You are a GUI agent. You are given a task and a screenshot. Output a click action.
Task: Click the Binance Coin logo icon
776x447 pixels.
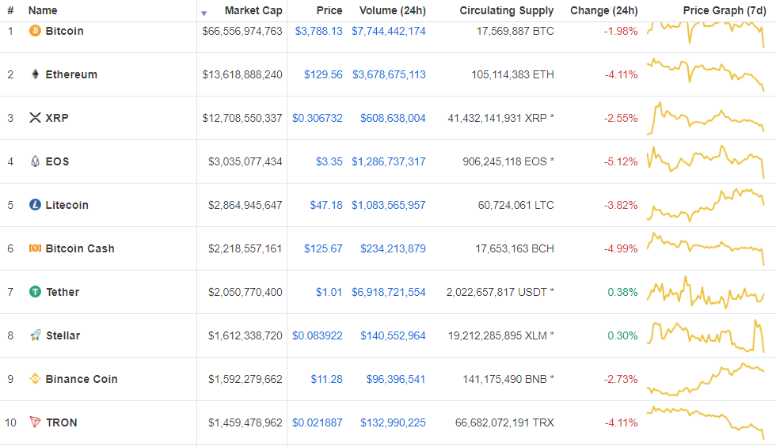coord(35,379)
